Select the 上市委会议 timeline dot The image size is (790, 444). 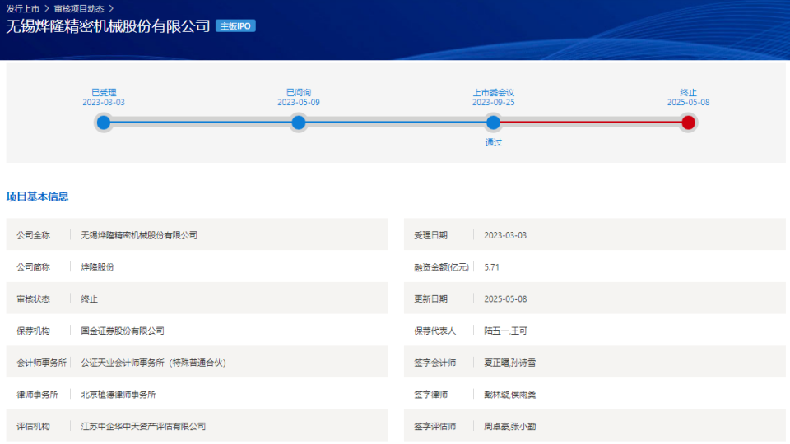pyautogui.click(x=493, y=123)
